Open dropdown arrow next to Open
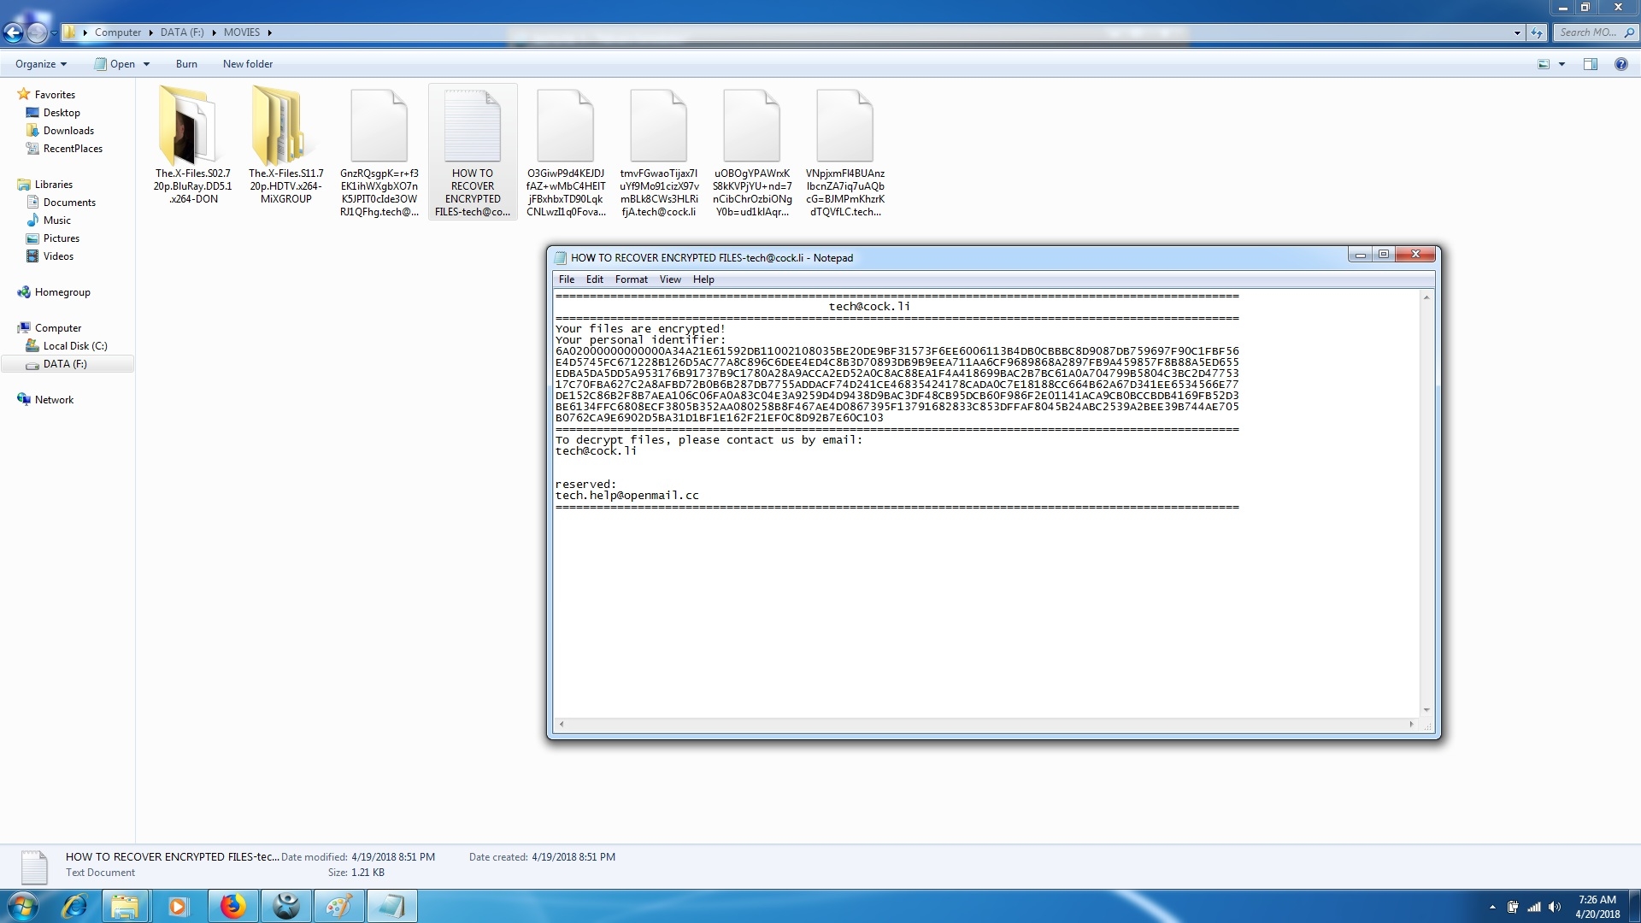1641x923 pixels. pyautogui.click(x=146, y=64)
